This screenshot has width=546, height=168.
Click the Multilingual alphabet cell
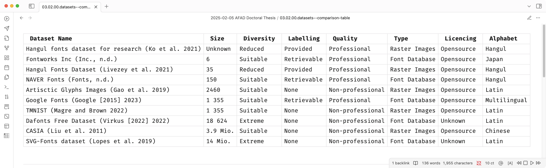point(506,100)
